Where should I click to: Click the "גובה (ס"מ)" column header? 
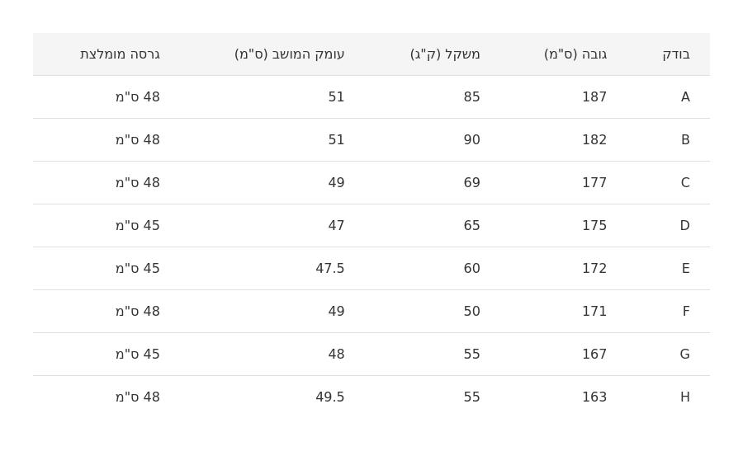coord(575,54)
